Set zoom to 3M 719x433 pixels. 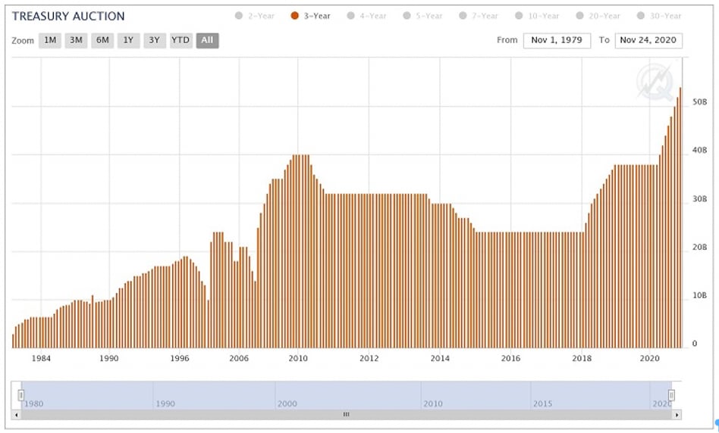[x=76, y=41]
